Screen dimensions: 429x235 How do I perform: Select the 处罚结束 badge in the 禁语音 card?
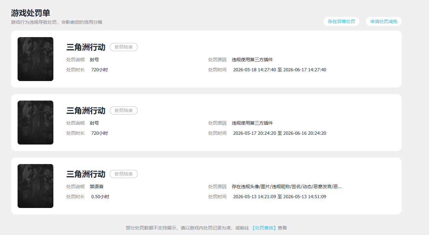[x=124, y=174]
